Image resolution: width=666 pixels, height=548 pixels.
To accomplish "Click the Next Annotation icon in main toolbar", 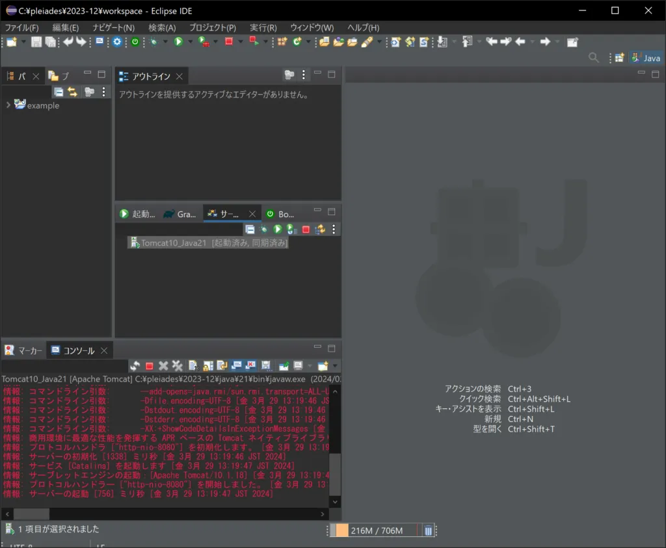I will coord(442,42).
